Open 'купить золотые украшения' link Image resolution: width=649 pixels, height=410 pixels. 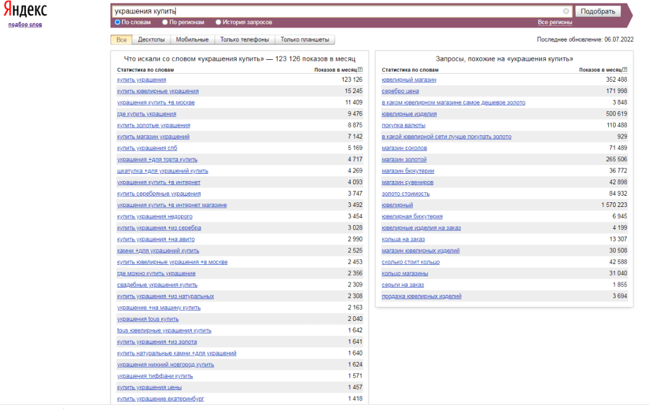[x=153, y=125]
